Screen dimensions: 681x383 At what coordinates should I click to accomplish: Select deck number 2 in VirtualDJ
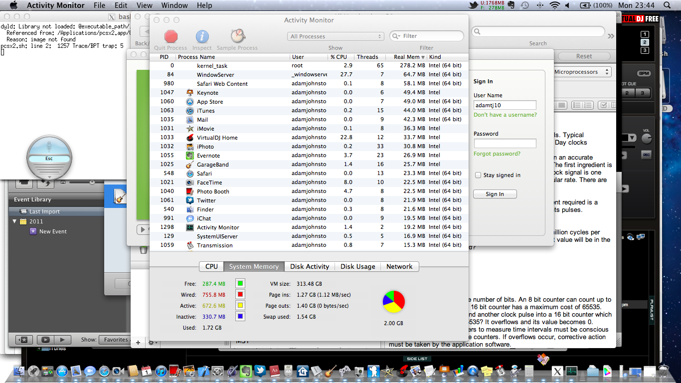[645, 42]
